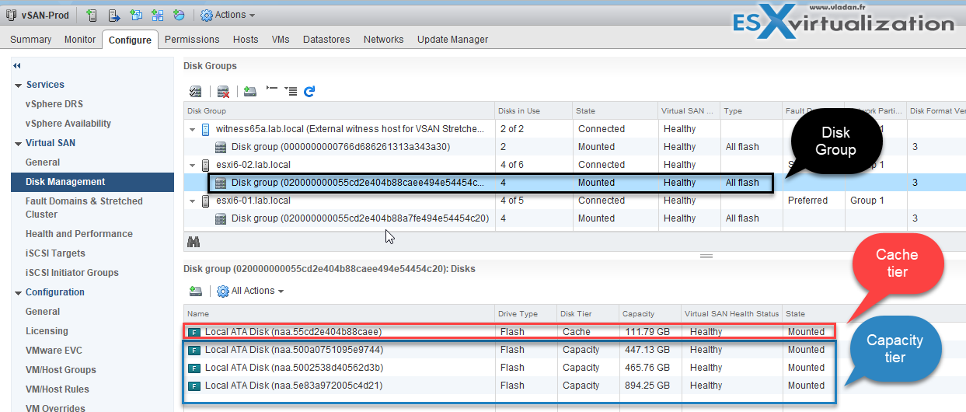Switch to the Monitor tab
This screenshot has height=412, width=966.
[80, 40]
